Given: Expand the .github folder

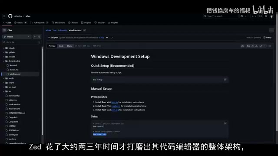Looking at the screenshot, I should [3, 52].
